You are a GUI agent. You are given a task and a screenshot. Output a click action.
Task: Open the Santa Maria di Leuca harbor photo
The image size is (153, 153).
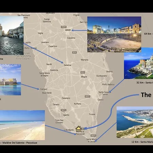[x=135, y=122]
